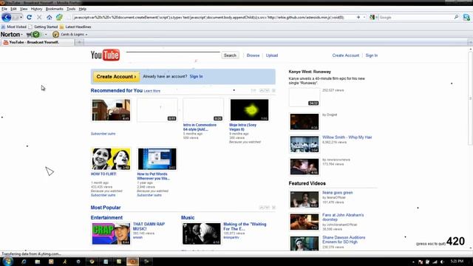
Task: Open a new tab with the plus button
Action: pyautogui.click(x=80, y=43)
